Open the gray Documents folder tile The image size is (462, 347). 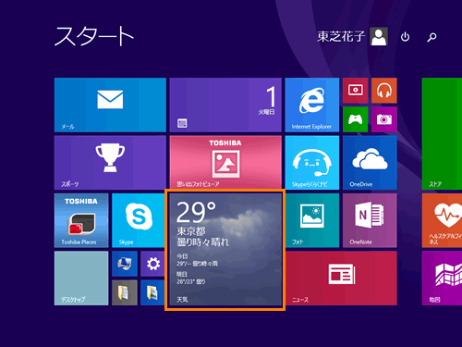(125, 292)
